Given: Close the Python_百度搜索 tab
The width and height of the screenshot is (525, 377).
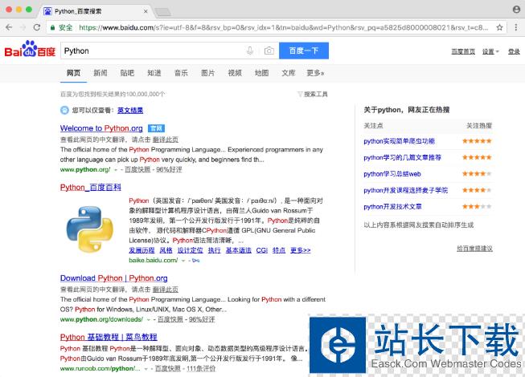Looking at the screenshot, I should point(146,11).
